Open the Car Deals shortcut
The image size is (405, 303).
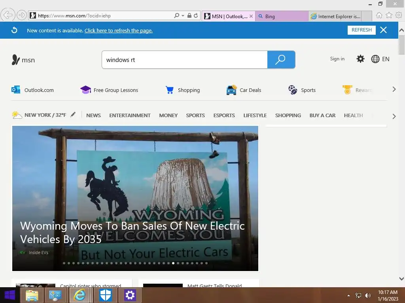pyautogui.click(x=244, y=90)
